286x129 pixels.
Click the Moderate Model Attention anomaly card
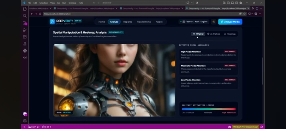coord(209,69)
